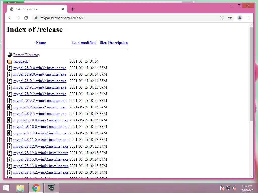Download mypal-28.9.1.win64.installer.exe
This screenshot has width=258, height=193.
(x=40, y=87)
